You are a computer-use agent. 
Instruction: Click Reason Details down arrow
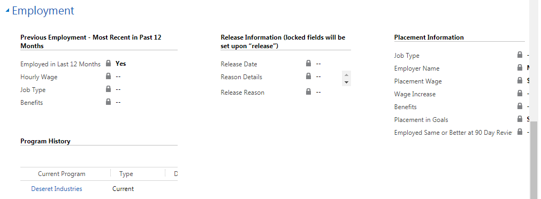point(346,82)
